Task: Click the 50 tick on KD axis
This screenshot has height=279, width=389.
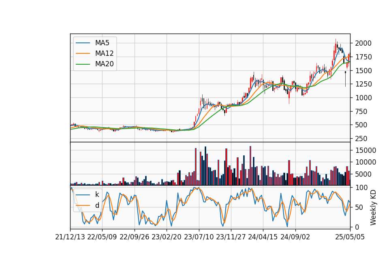Action: coord(359,207)
